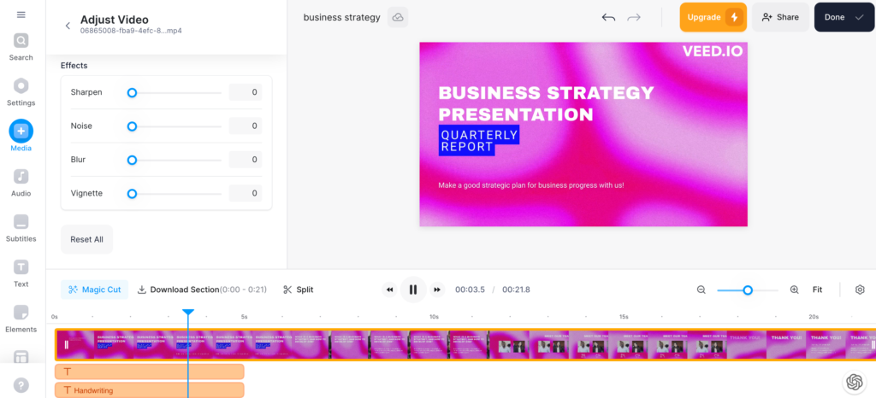Select the Text sidebar tool
Screen dimensions: 876x398
tap(21, 272)
